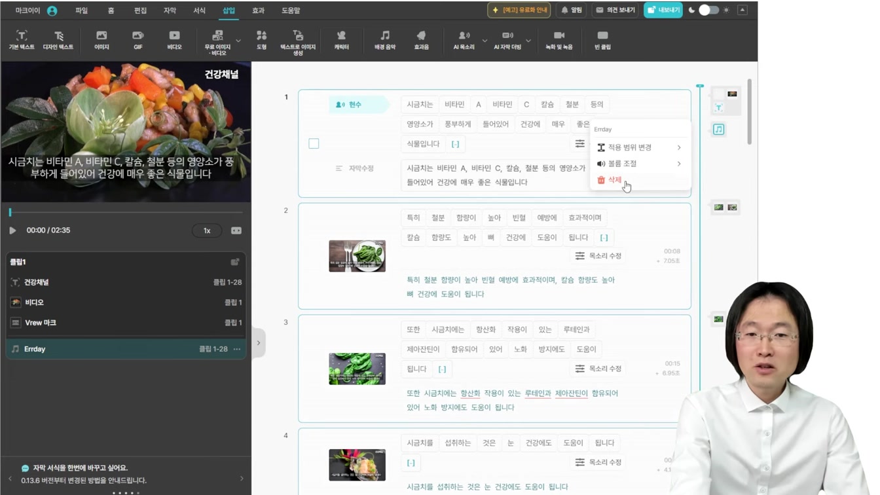Image resolution: width=880 pixels, height=495 pixels.
Task: Open 목소리 수정 for clip 3
Action: click(598, 369)
